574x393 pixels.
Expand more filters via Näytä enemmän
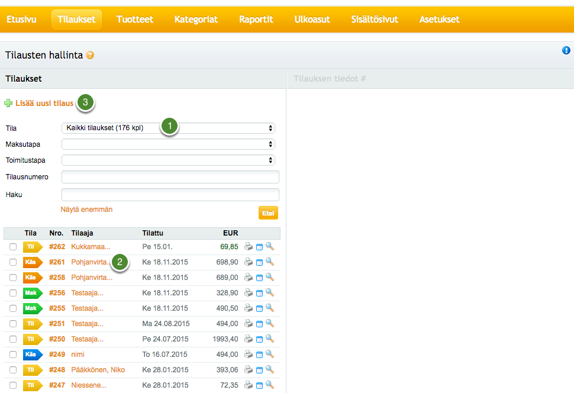[x=86, y=210]
